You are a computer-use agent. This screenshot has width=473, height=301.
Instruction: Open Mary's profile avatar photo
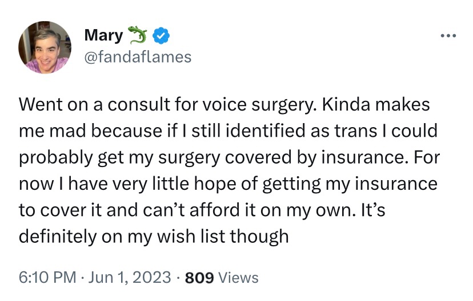point(45,47)
